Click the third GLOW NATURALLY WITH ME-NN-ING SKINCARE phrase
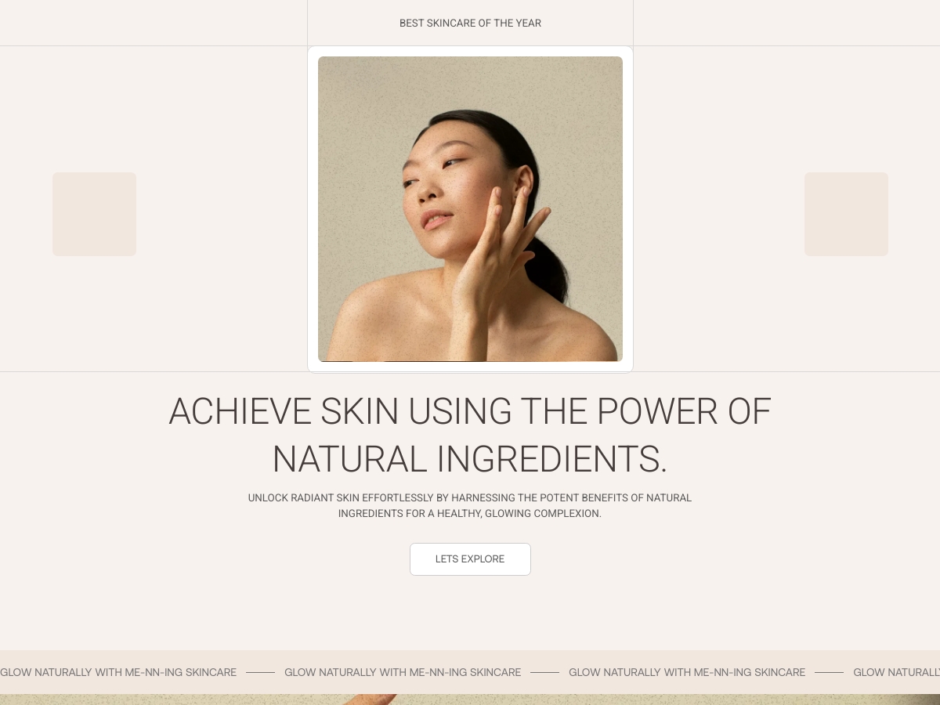 tap(687, 672)
